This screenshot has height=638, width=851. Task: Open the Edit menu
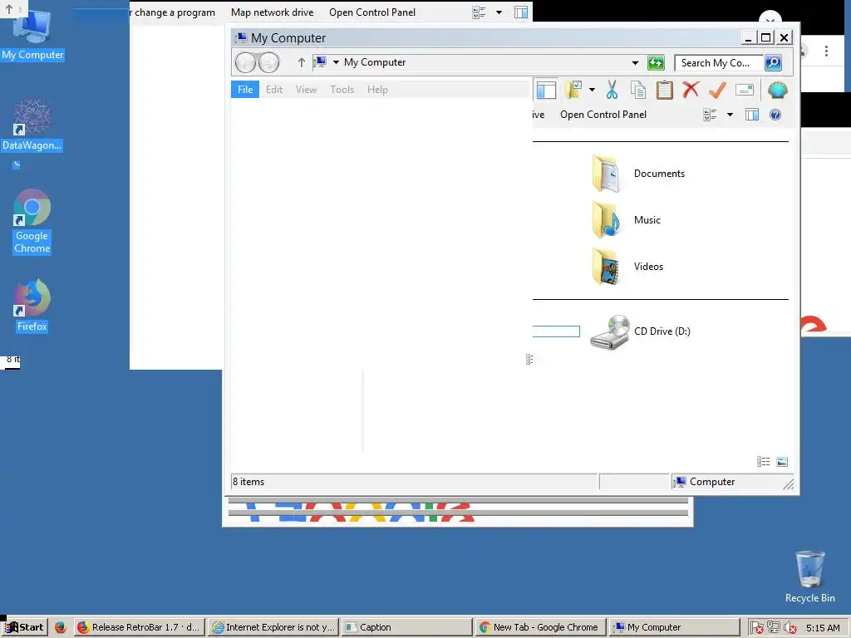[x=274, y=90]
